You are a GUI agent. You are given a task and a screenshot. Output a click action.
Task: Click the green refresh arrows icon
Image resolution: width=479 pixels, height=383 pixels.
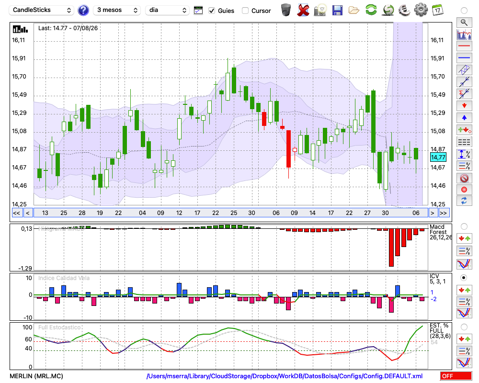coord(371,10)
